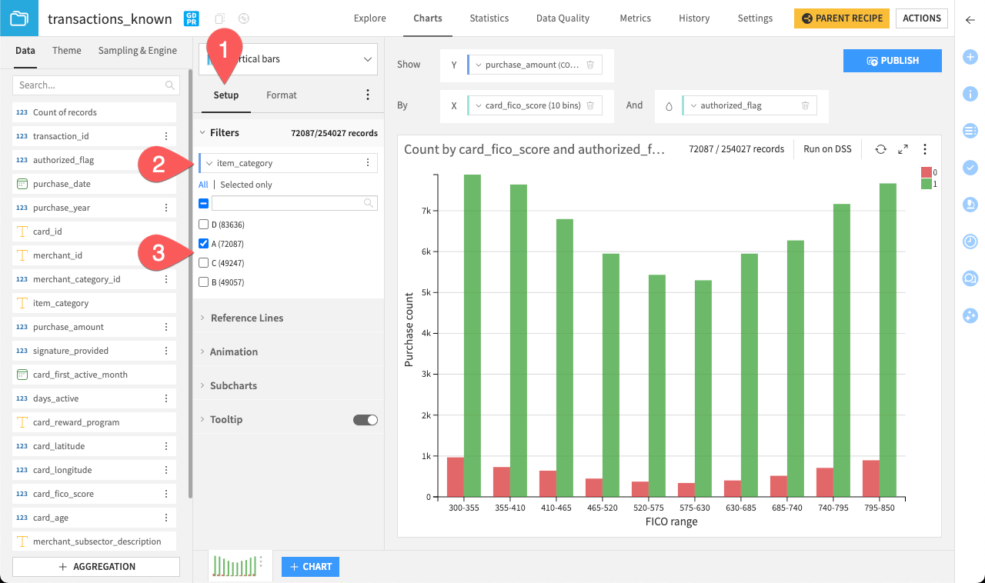
Task: Expand the chart to fullscreen
Action: [903, 149]
